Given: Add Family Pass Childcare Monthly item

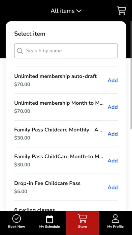Looking at the screenshot, I should [x=113, y=134].
